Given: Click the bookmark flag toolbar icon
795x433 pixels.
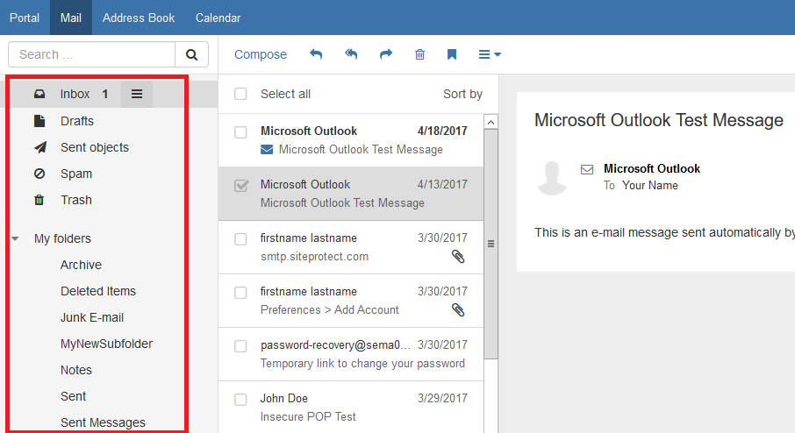Looking at the screenshot, I should click(x=452, y=54).
